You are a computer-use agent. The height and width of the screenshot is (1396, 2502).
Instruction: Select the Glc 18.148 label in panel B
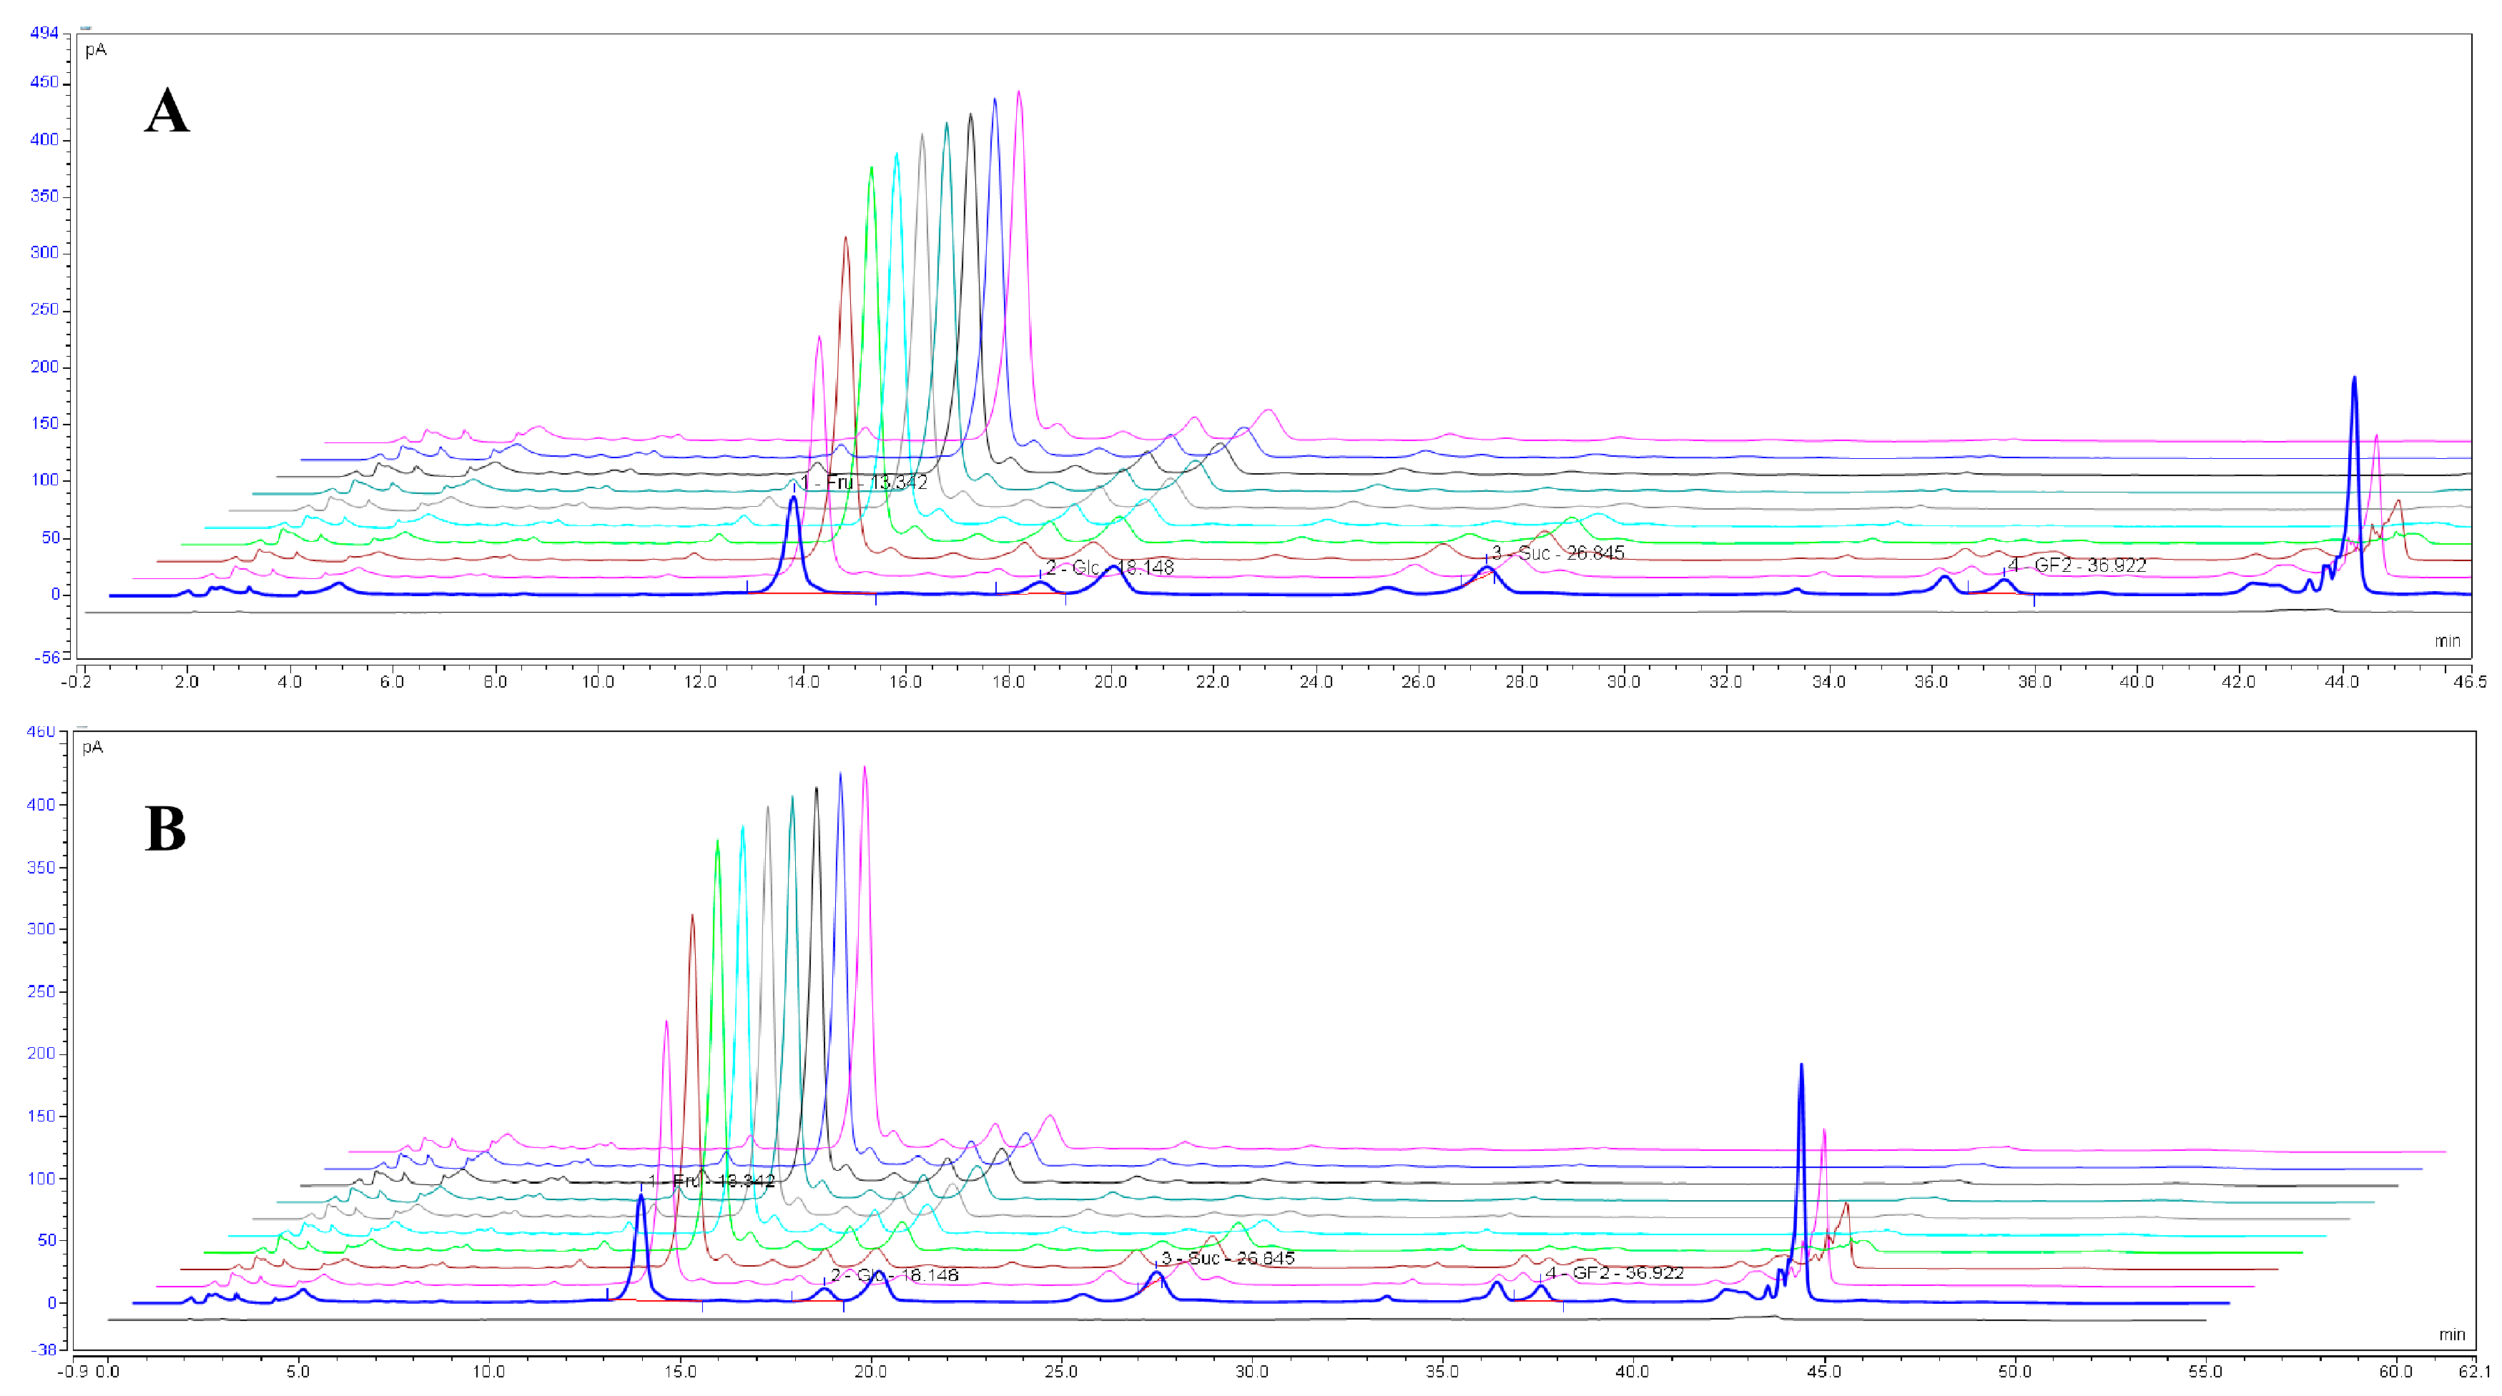click(x=895, y=1276)
